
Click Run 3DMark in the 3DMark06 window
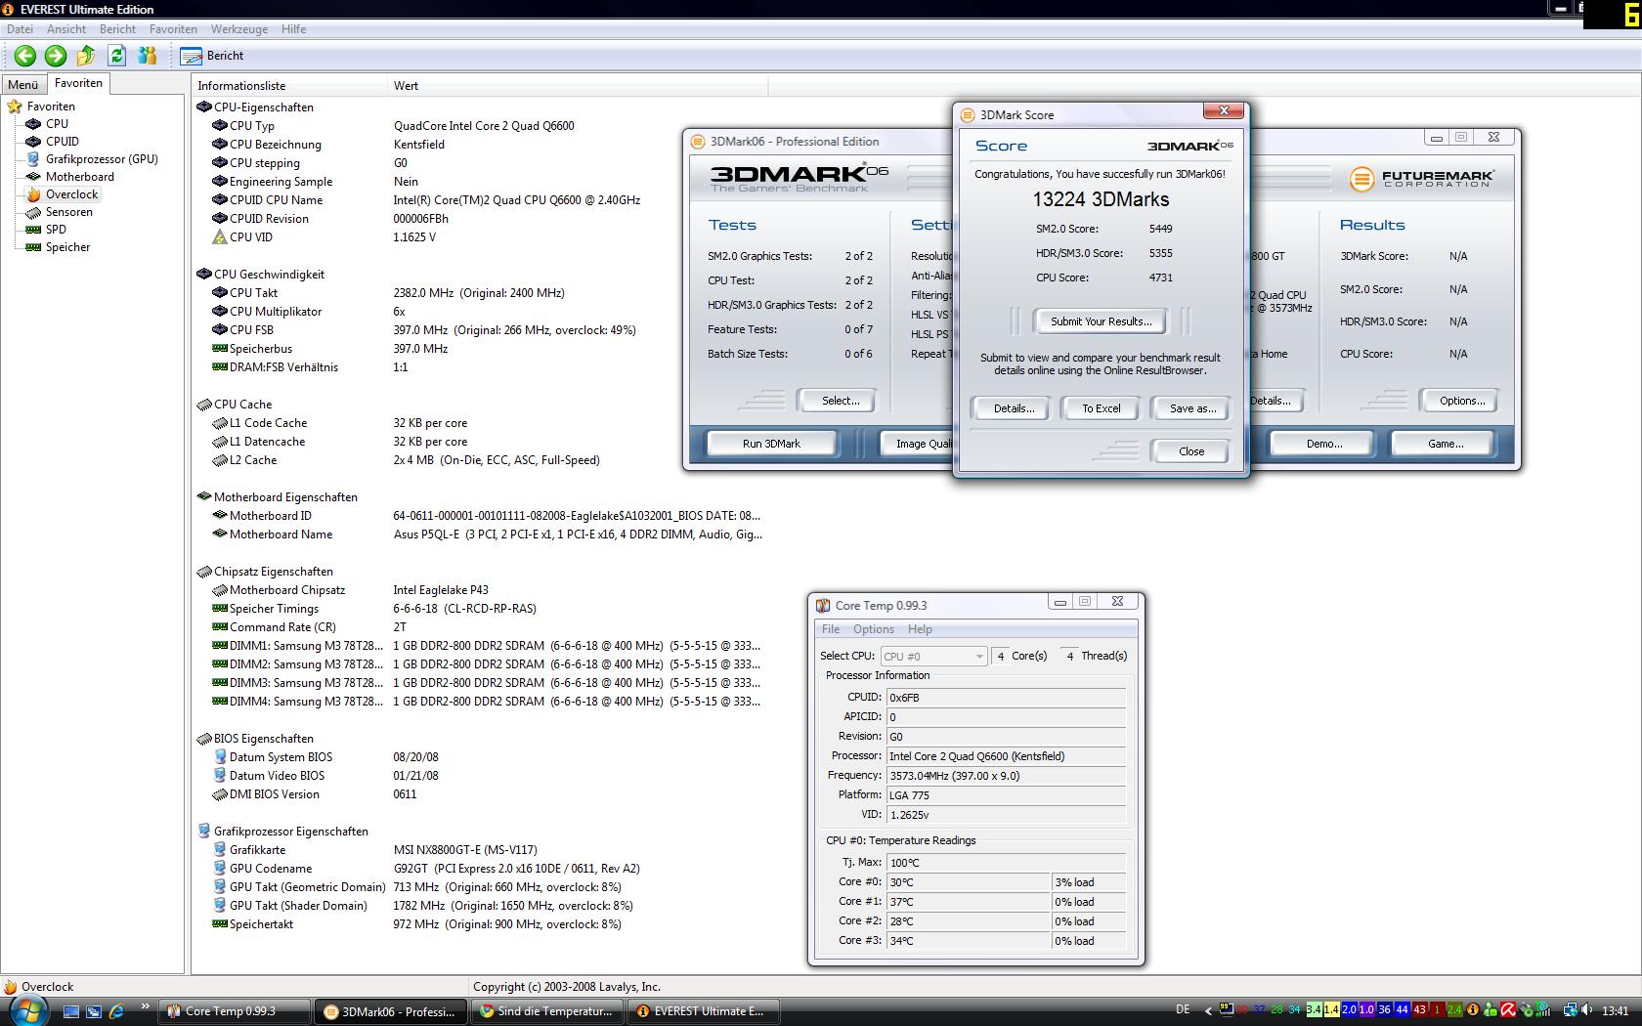coord(771,444)
